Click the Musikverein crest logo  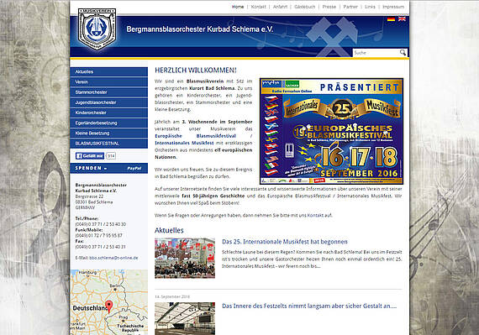[97, 29]
